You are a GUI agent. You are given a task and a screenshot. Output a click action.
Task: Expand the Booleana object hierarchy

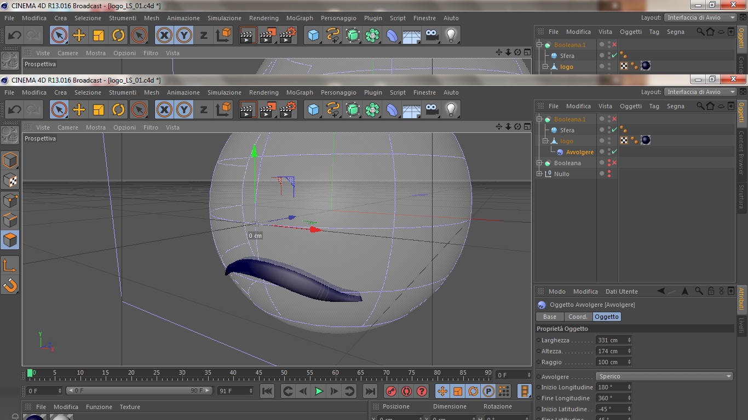click(539, 163)
